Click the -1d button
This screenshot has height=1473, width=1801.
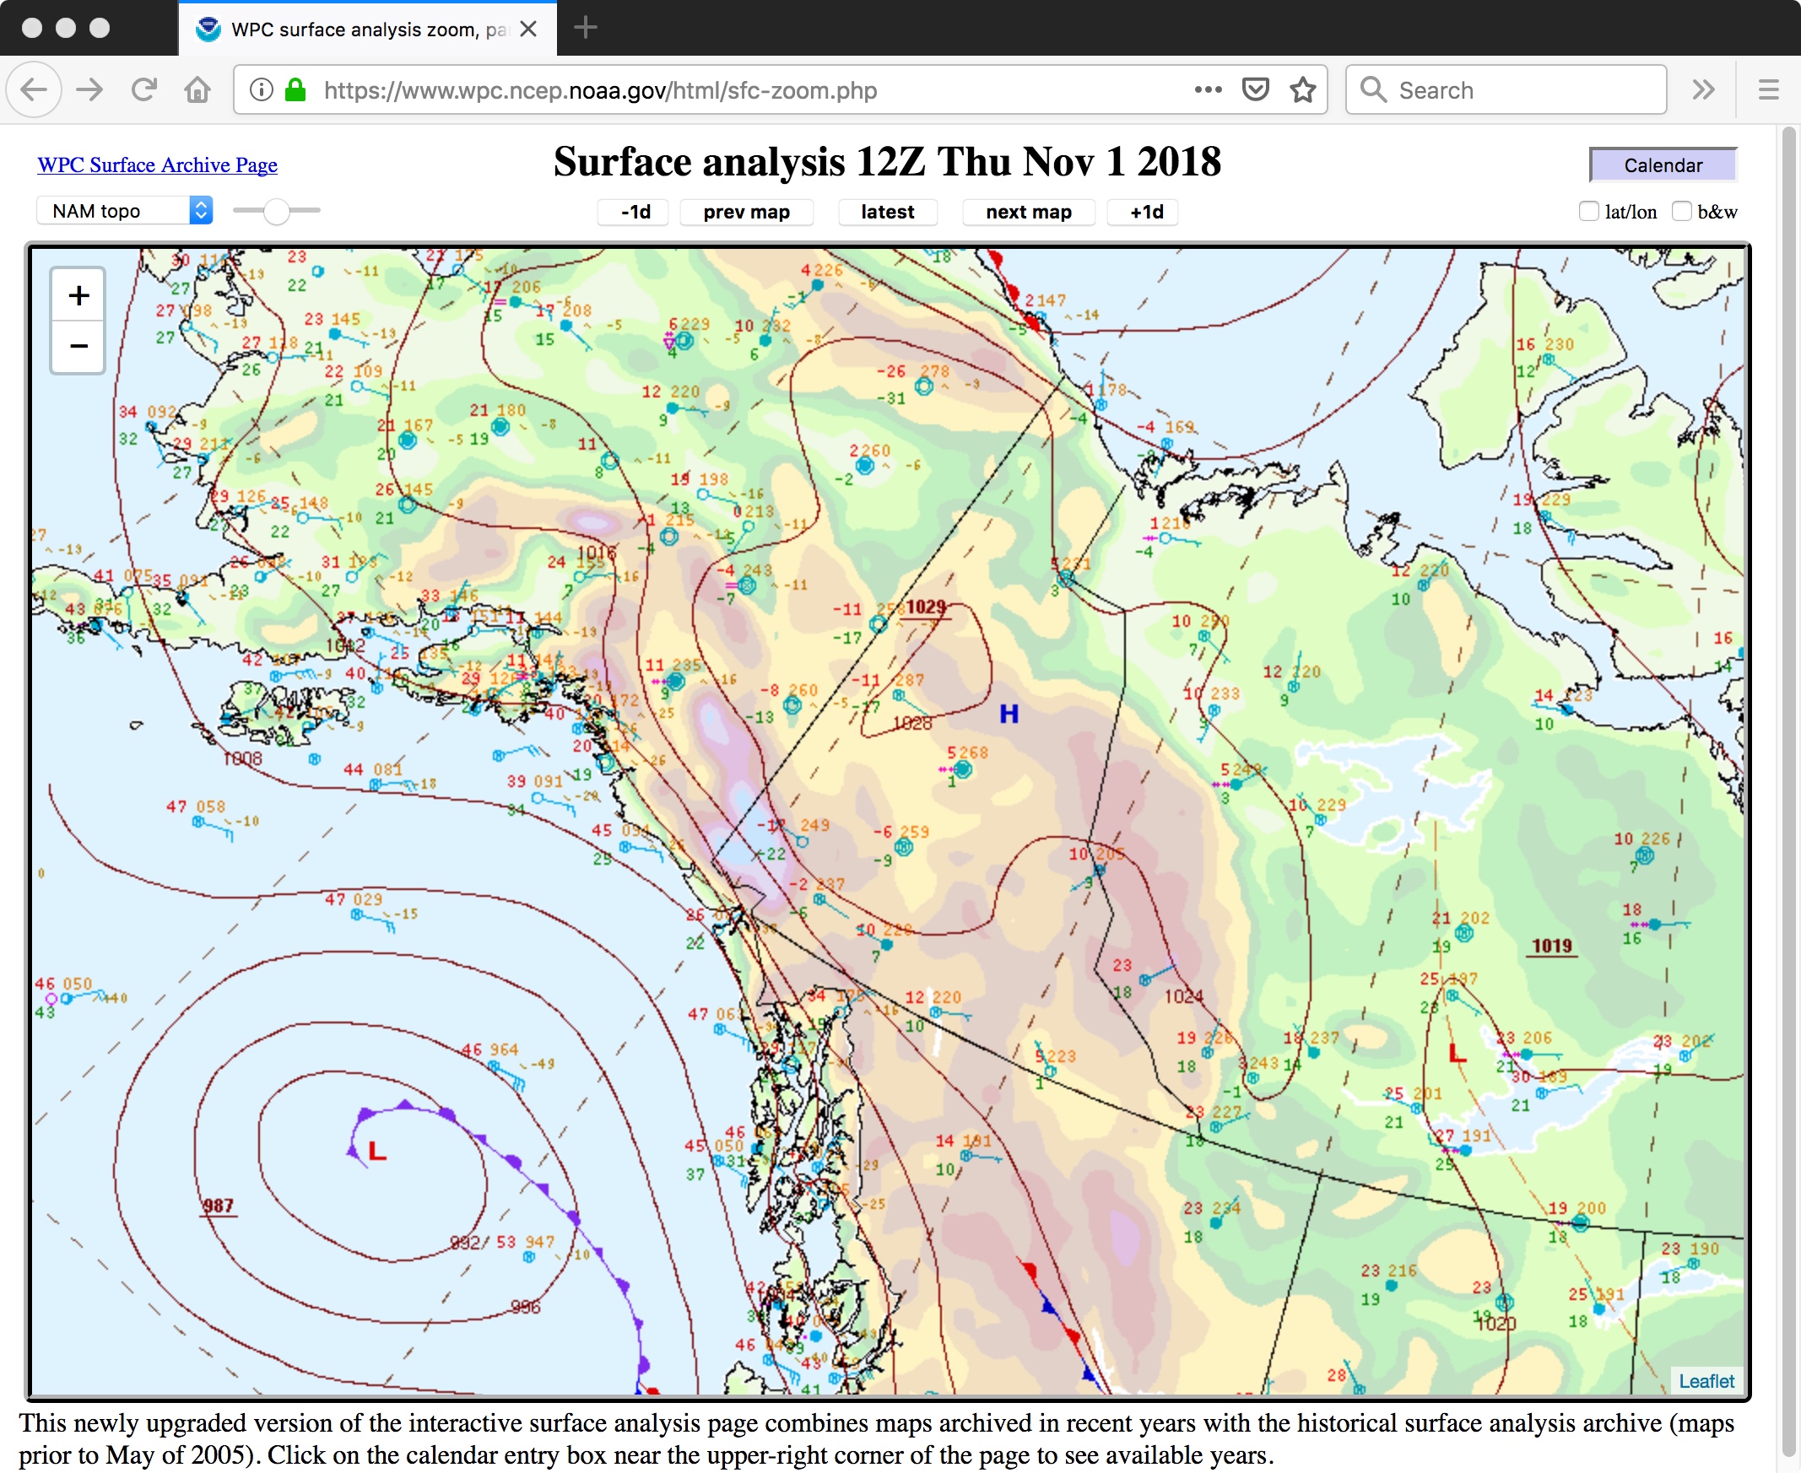coord(633,212)
